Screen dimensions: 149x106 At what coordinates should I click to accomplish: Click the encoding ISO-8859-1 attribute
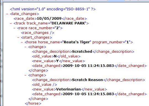tap(68, 9)
